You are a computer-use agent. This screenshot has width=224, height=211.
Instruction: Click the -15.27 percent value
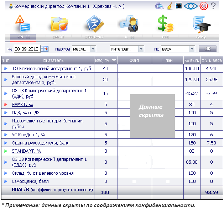click(192, 93)
